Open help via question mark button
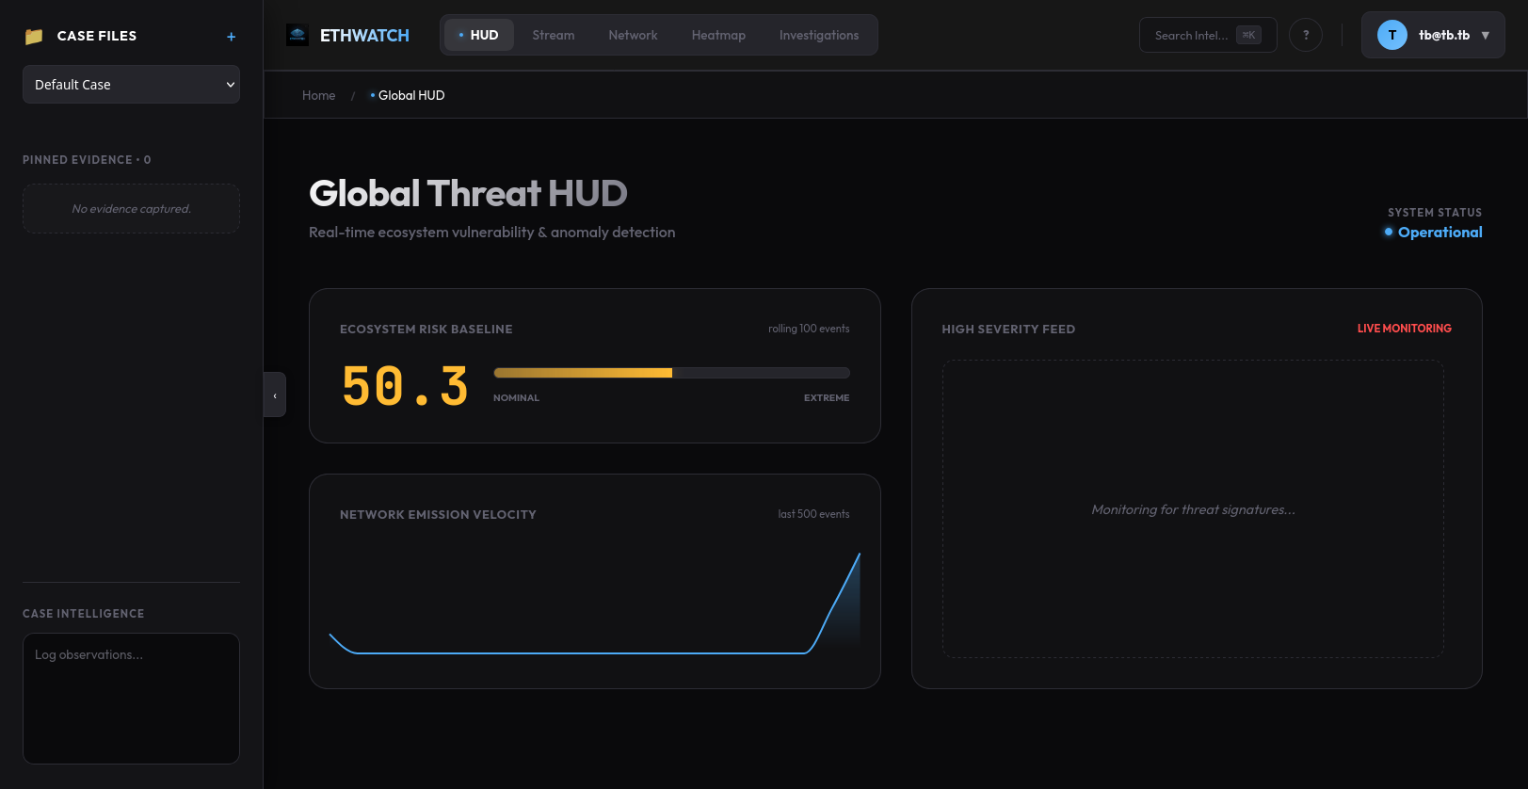This screenshot has width=1528, height=789. pos(1306,35)
